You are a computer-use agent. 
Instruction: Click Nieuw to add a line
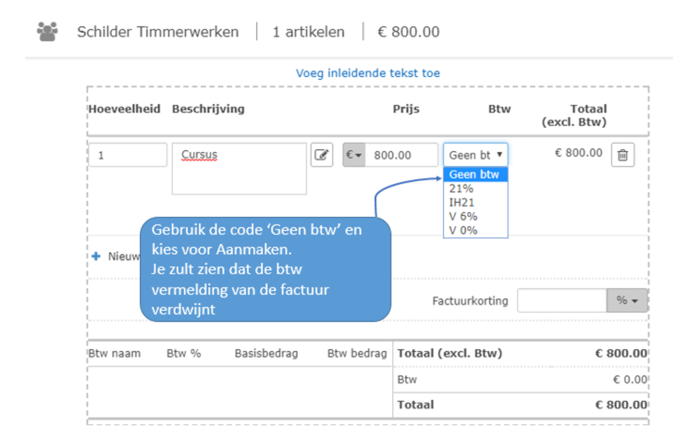point(123,256)
